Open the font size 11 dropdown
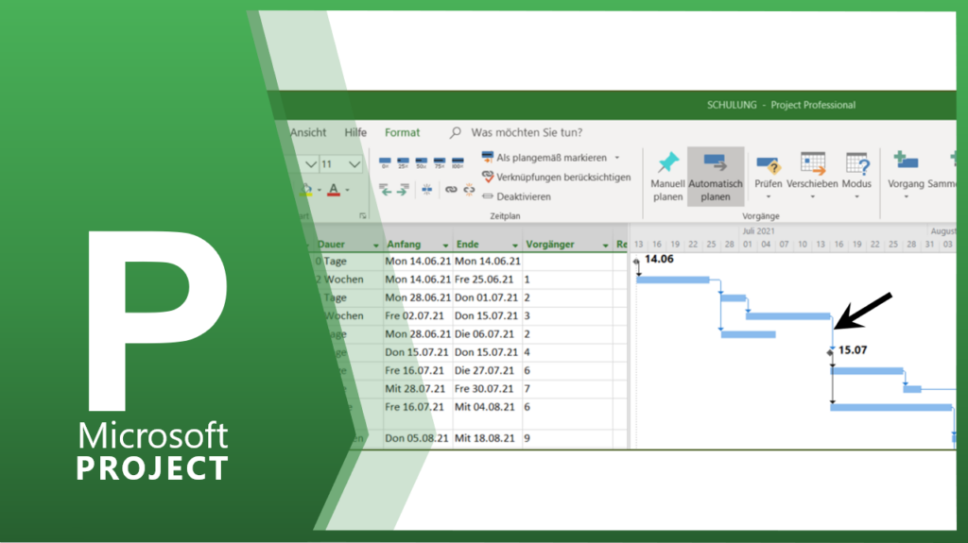The width and height of the screenshot is (968, 543). coord(354,164)
